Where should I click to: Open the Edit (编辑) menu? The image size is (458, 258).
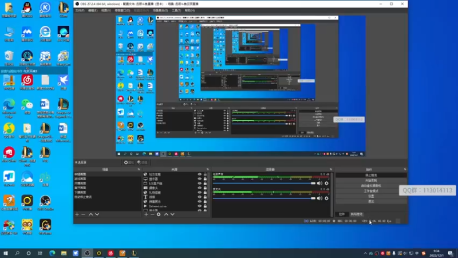tap(93, 10)
